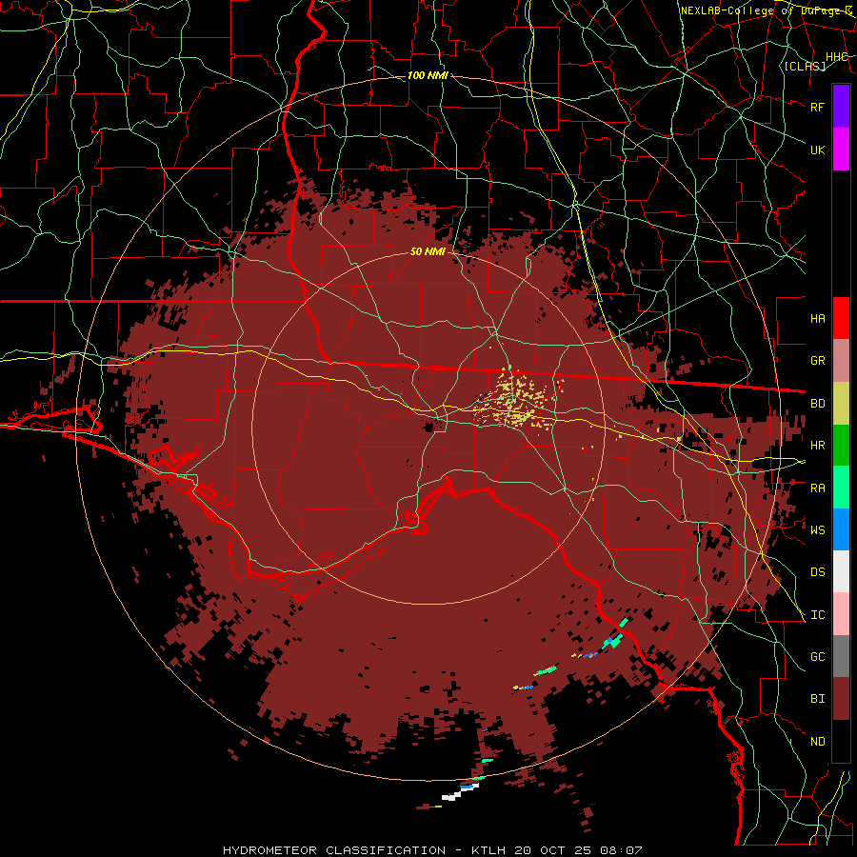
Task: Click the HYDROMETEOR CLASSIFICATION caption text
Action: [x=334, y=850]
